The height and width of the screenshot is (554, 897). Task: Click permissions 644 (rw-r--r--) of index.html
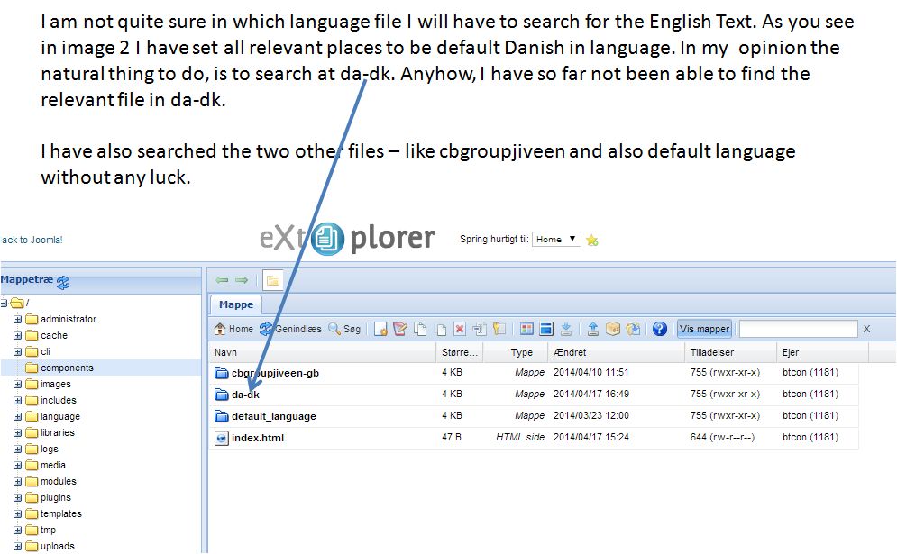(722, 438)
